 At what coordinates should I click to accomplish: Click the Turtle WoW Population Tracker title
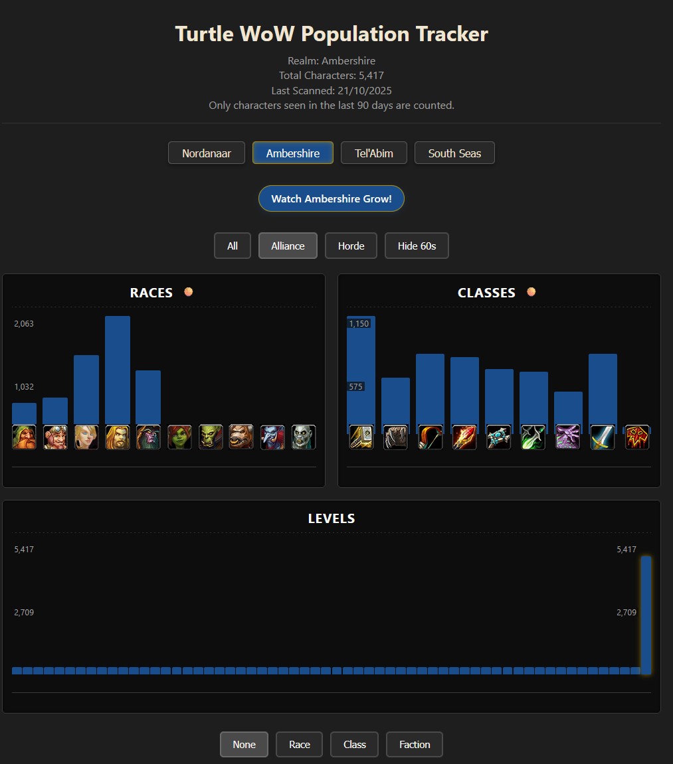coord(332,34)
